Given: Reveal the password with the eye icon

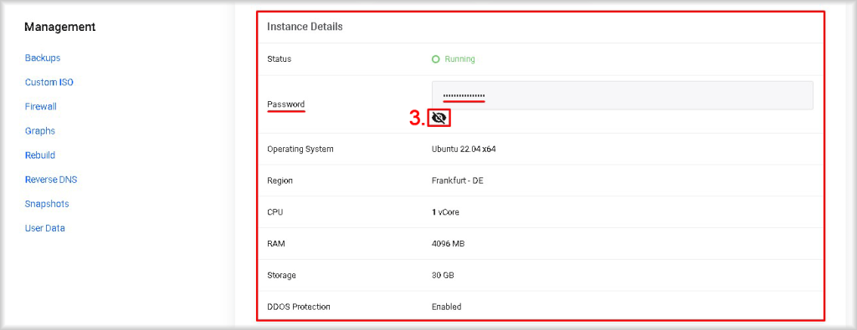Looking at the screenshot, I should (439, 118).
